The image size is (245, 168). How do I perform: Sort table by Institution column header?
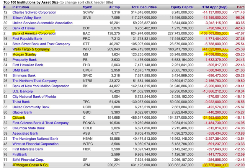click(x=23, y=7)
